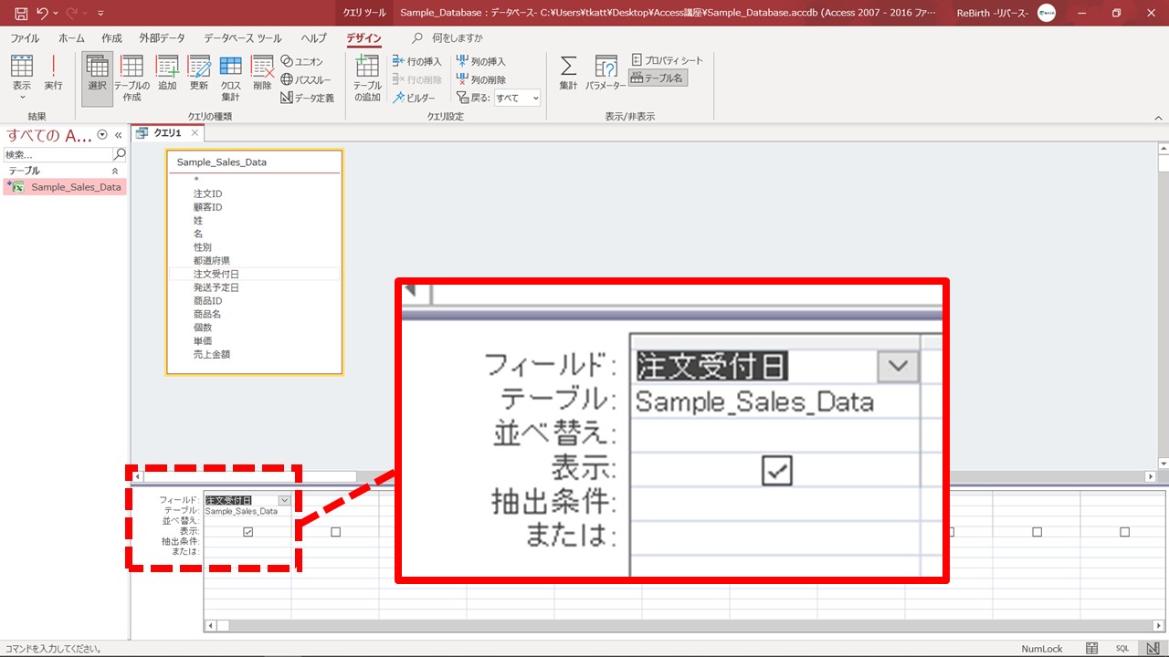Viewport: 1169px width, 657px height.
Task: Expand the 注文受付日 field dropdown arrow in grid
Action: [284, 500]
